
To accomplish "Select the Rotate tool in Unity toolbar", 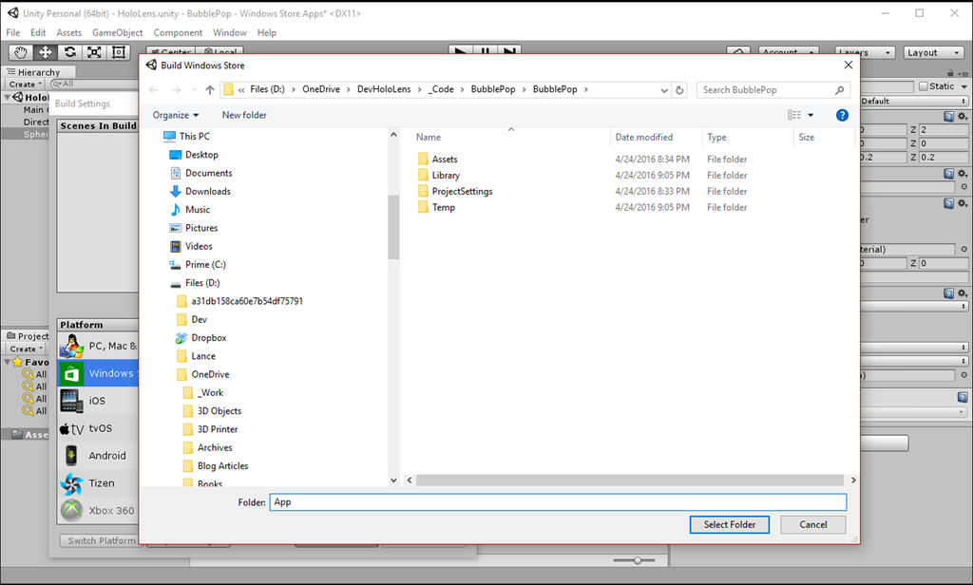I will (x=70, y=52).
